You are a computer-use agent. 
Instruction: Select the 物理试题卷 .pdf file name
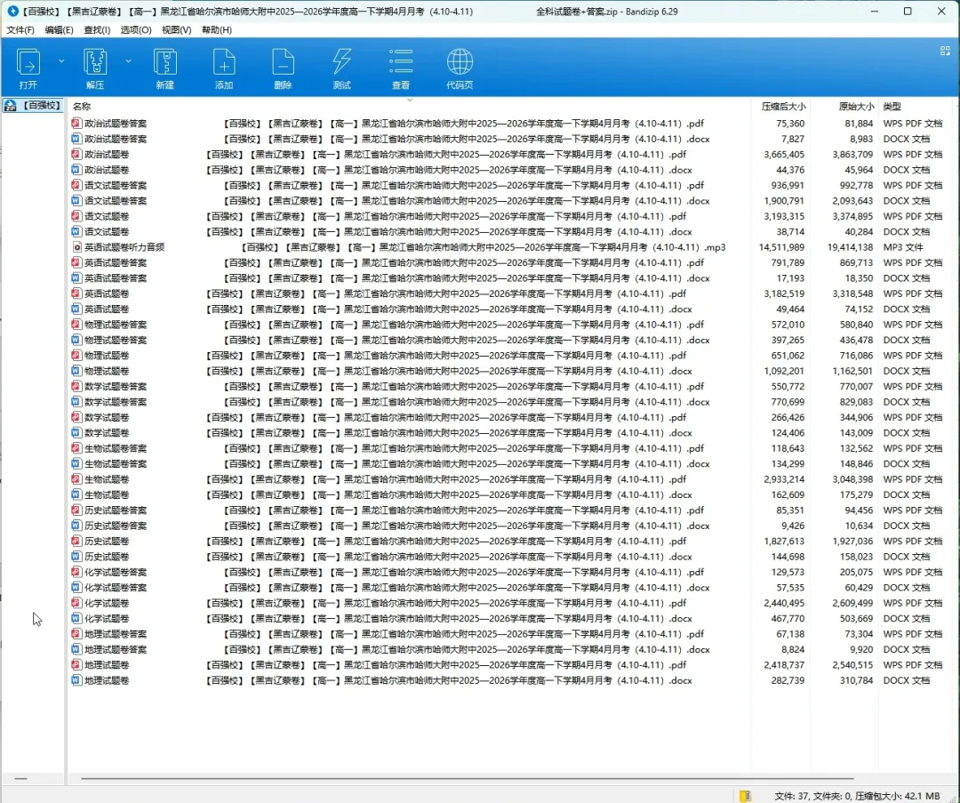point(386,355)
